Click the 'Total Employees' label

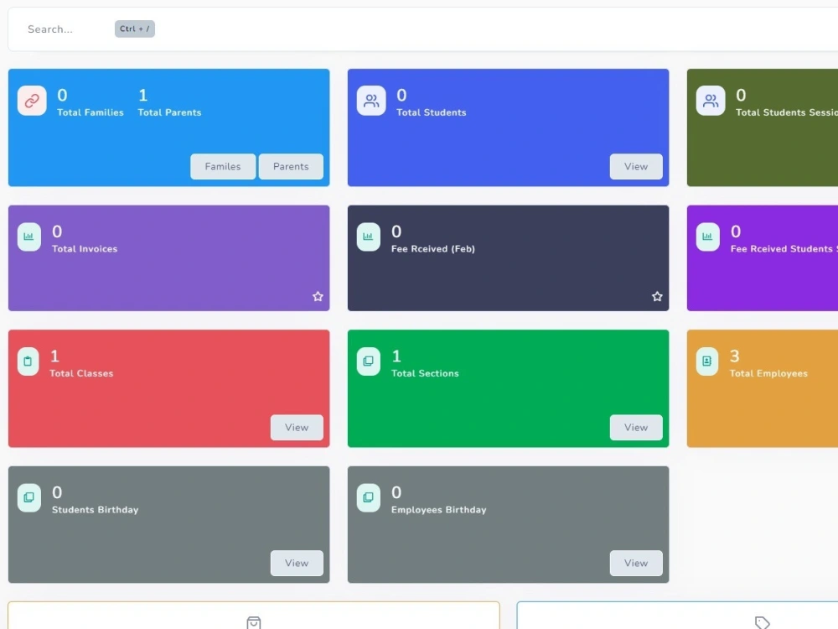pos(768,373)
